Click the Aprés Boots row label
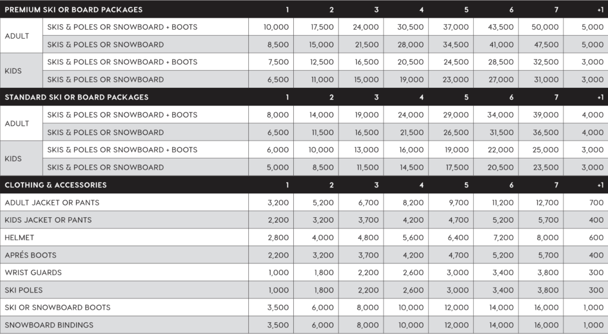 tap(31, 255)
